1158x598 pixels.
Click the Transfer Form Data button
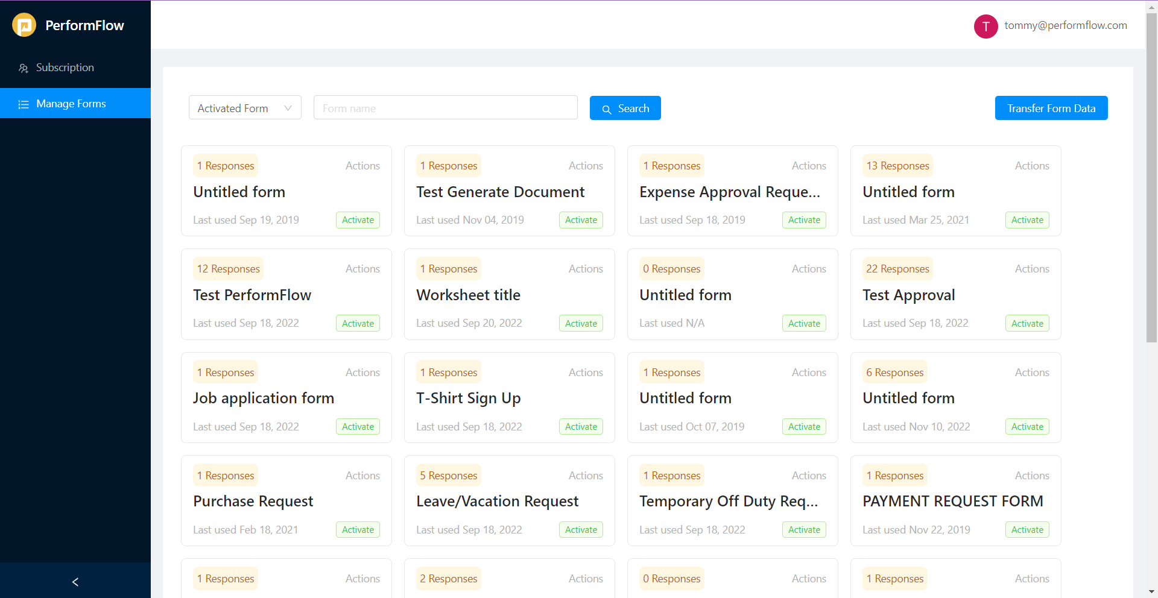pyautogui.click(x=1051, y=108)
